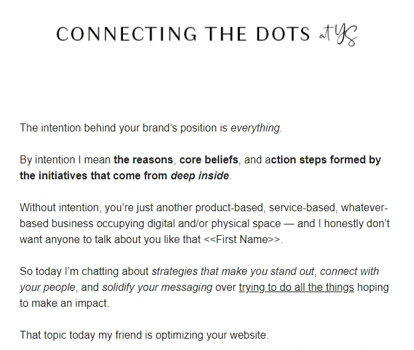Click the bold italic phrase 'deep inside'
Image resolution: width=414 pixels, height=350 pixels.
[x=199, y=176]
